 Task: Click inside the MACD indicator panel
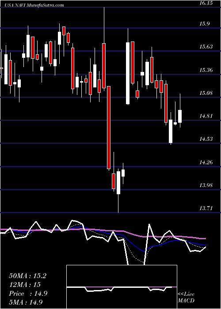pos(122,287)
